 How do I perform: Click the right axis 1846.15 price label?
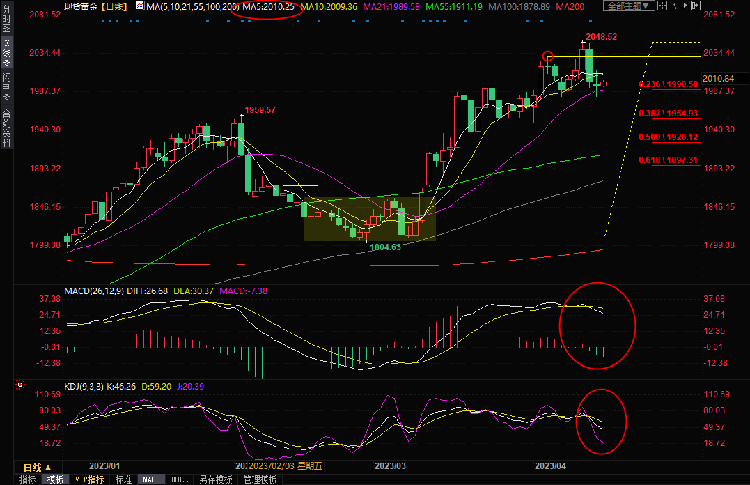(719, 207)
